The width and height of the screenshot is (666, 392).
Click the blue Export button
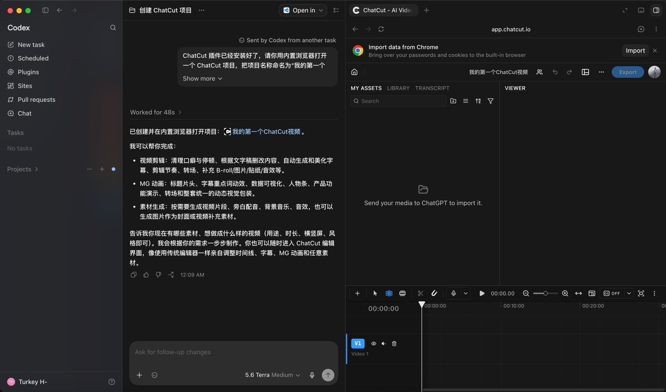pyautogui.click(x=627, y=72)
